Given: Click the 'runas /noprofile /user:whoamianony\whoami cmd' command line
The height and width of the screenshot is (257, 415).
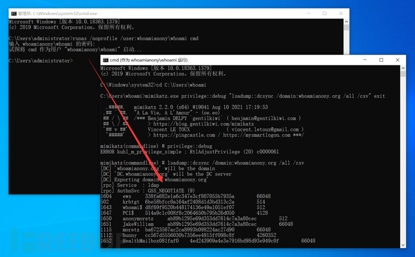Looking at the screenshot, I should click(x=103, y=38).
